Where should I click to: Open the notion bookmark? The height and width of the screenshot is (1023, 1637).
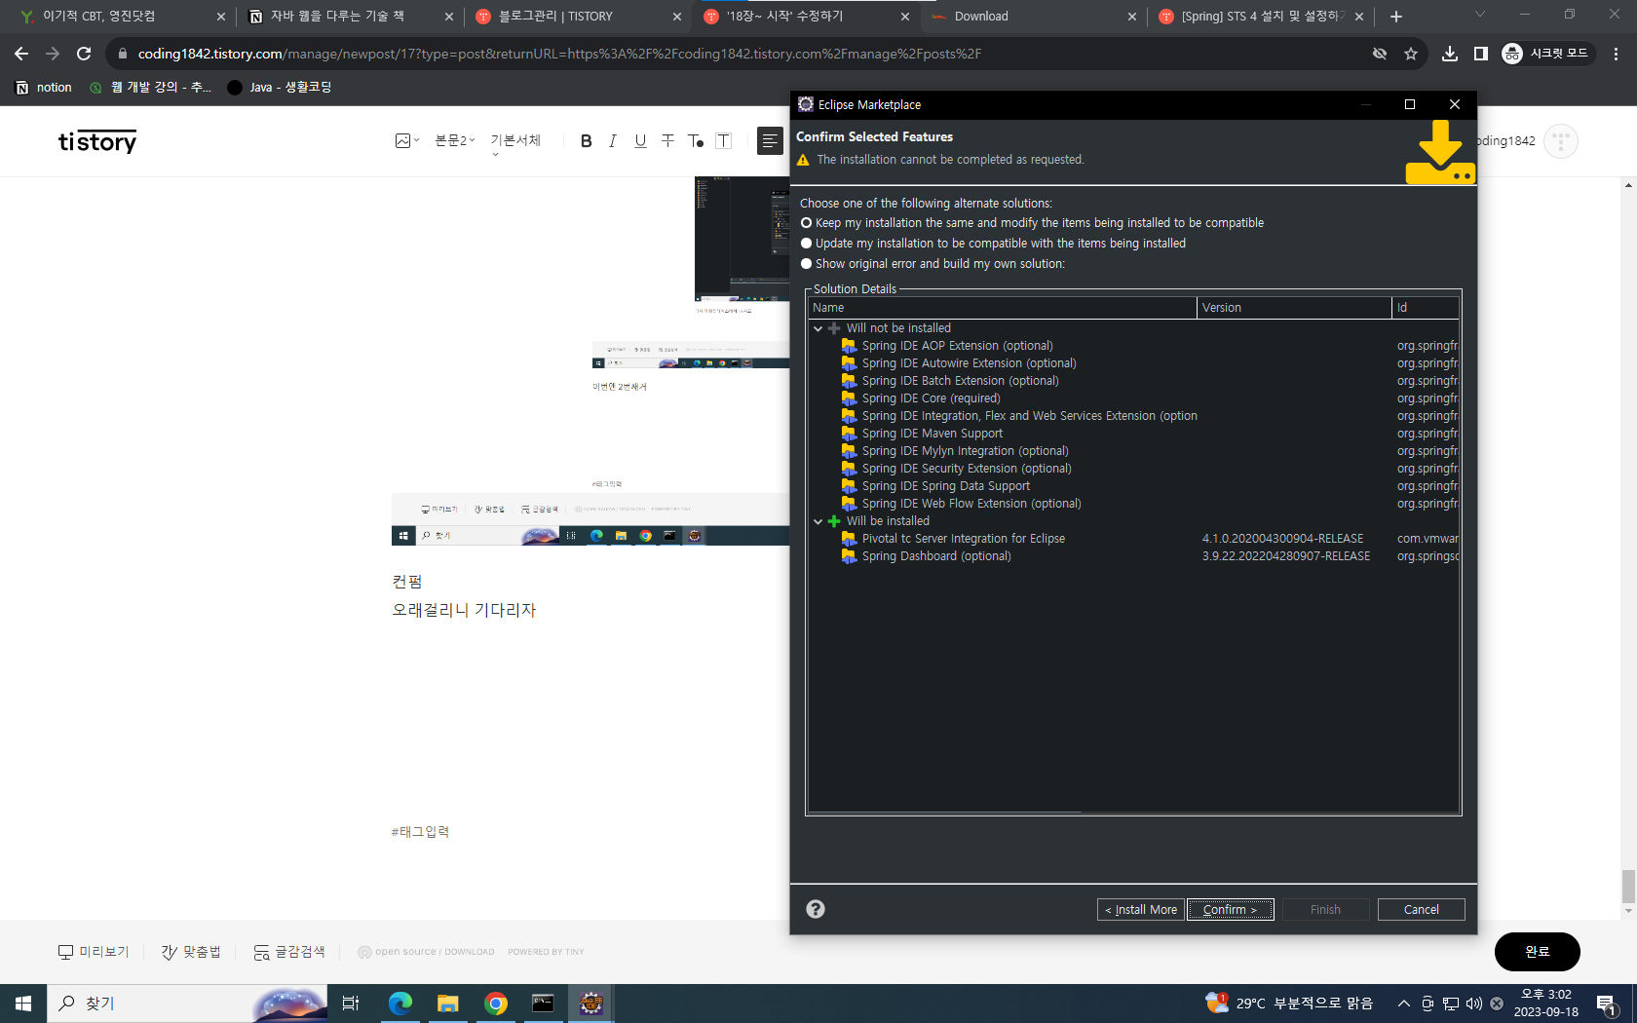[x=44, y=88]
